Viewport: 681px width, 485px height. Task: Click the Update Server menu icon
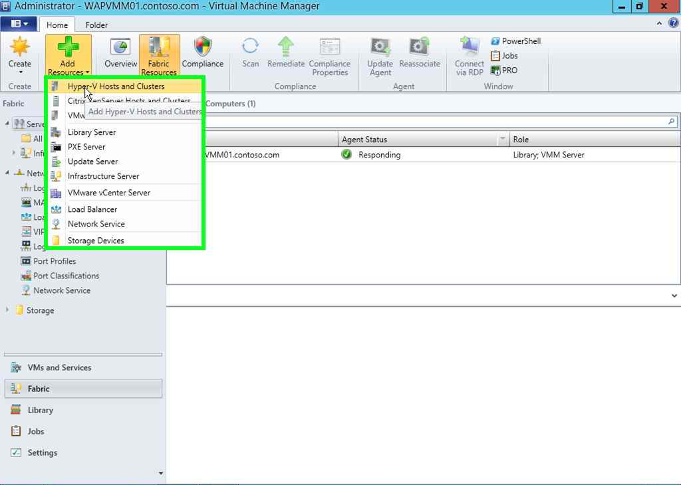56,162
